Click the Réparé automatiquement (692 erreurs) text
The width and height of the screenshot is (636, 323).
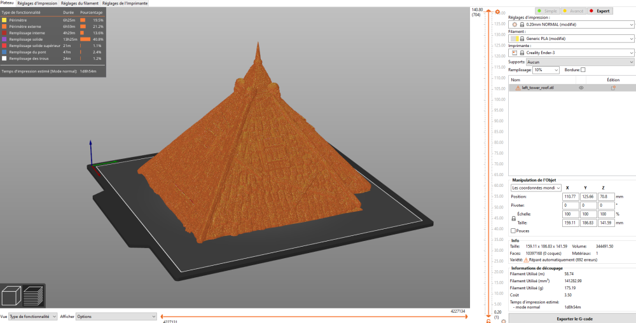563,260
